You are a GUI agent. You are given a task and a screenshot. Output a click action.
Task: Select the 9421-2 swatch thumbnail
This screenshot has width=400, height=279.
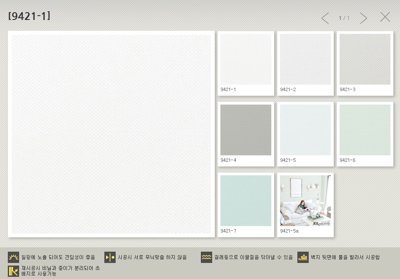click(x=305, y=59)
